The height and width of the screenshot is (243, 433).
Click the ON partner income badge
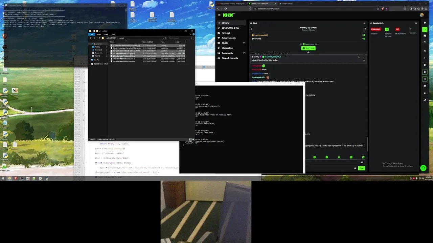(x=387, y=29)
